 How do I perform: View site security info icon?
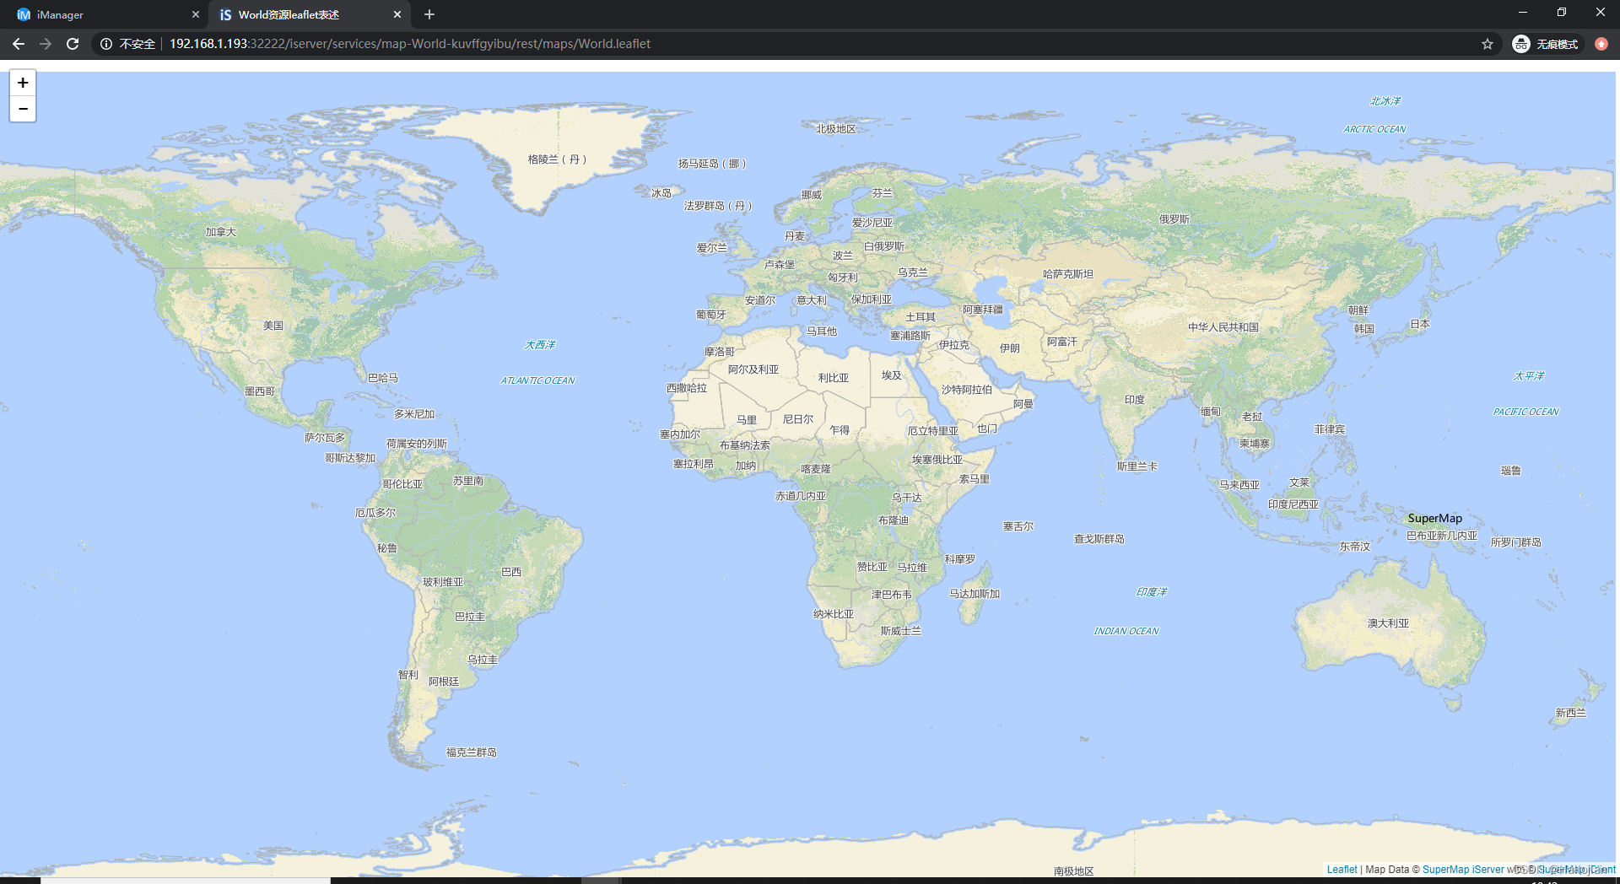pos(106,44)
